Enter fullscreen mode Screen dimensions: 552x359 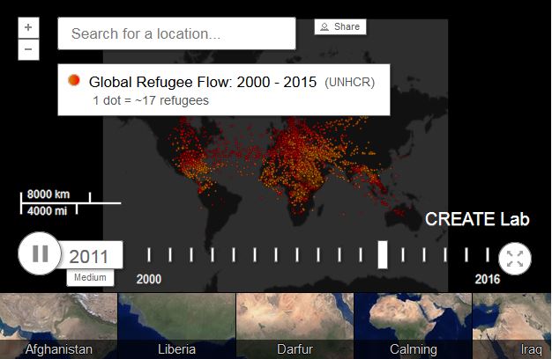coord(515,259)
